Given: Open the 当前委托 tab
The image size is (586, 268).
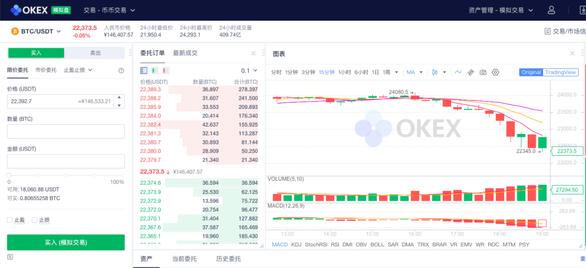Looking at the screenshot, I should [x=184, y=259].
